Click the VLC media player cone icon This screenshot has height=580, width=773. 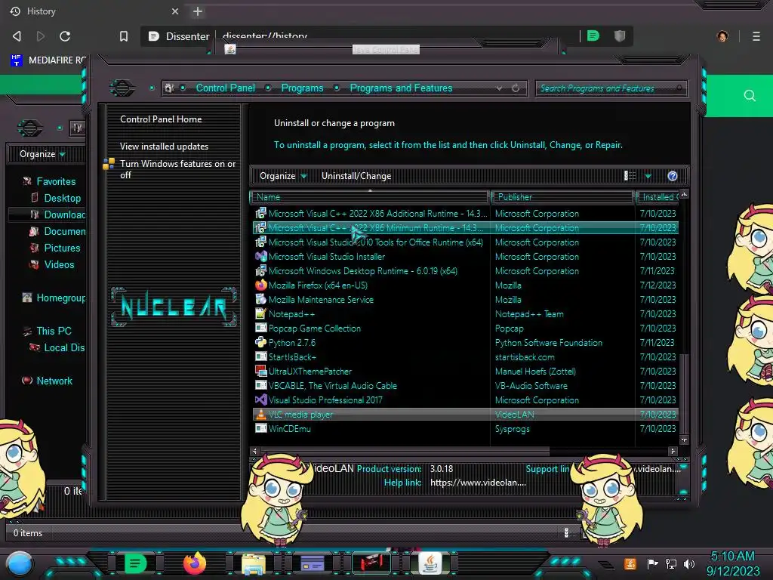pos(260,415)
